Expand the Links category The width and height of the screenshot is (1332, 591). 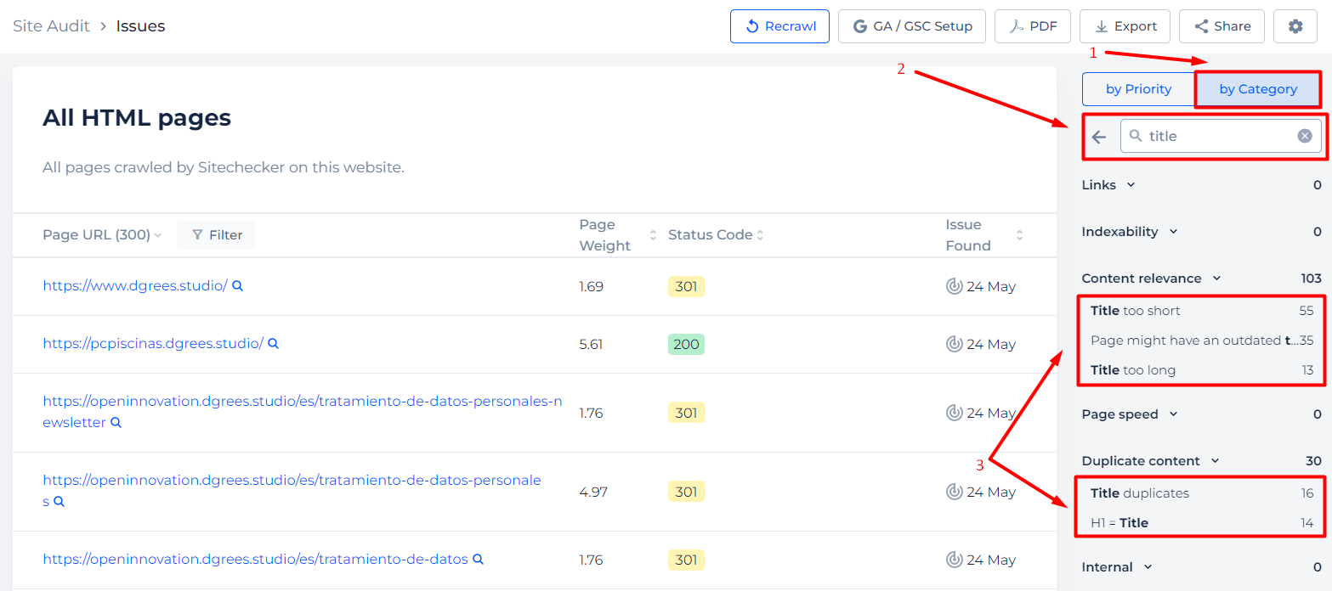[1108, 185]
